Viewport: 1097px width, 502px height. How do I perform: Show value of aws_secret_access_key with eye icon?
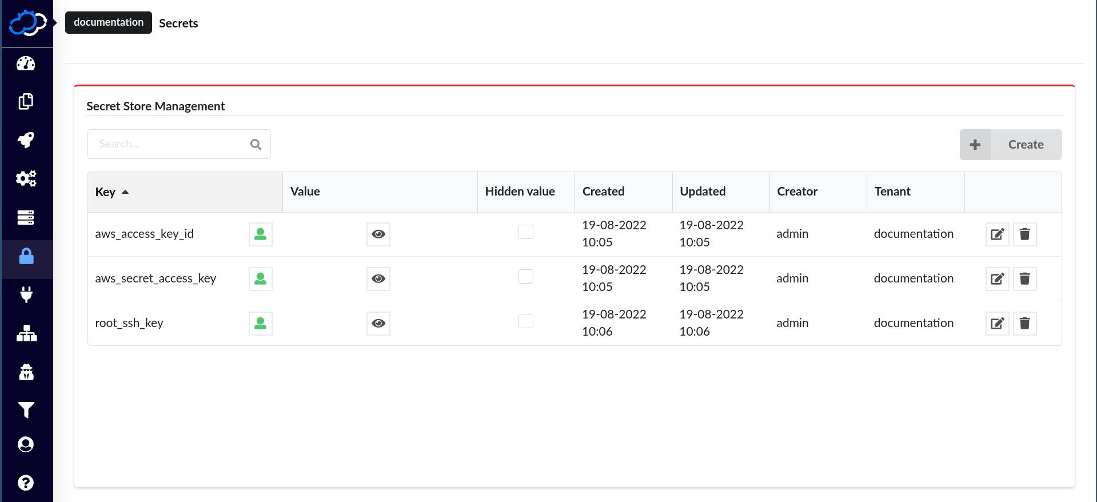(x=378, y=279)
